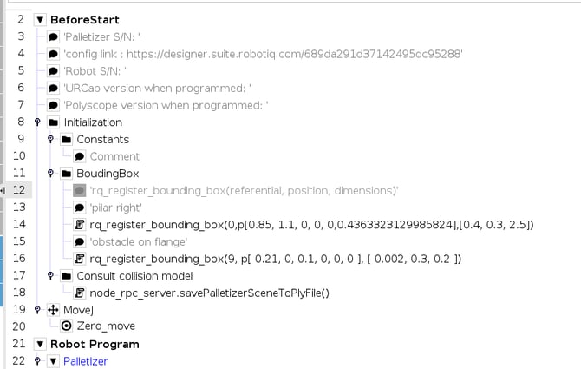Collapse the BeforeStart section
This screenshot has height=369, width=581.
pos(40,19)
